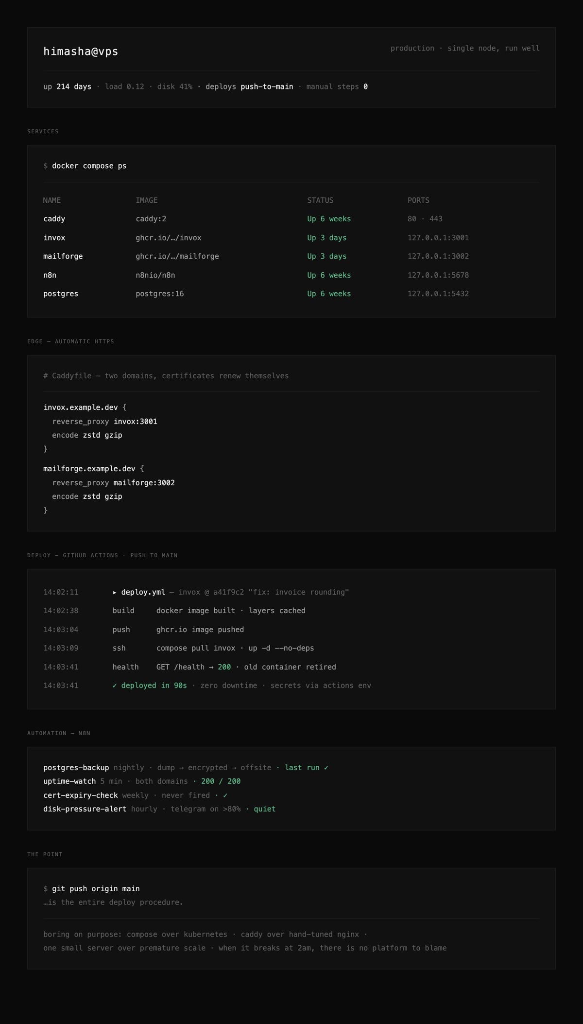
Task: Click the DEPLOY — GITHUB ACTIONS section label
Action: (103, 555)
